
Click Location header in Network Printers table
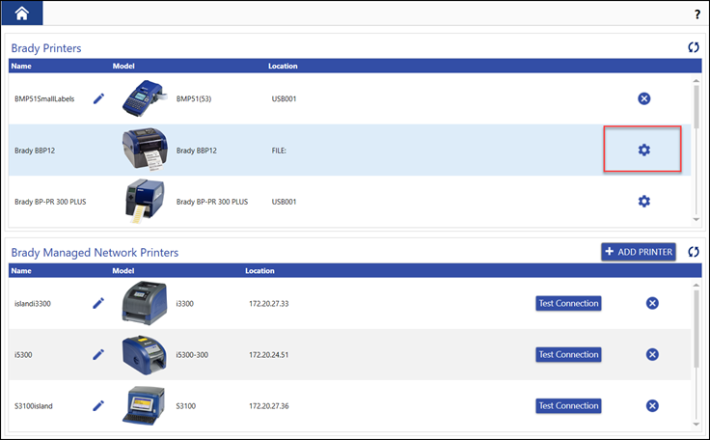(259, 270)
